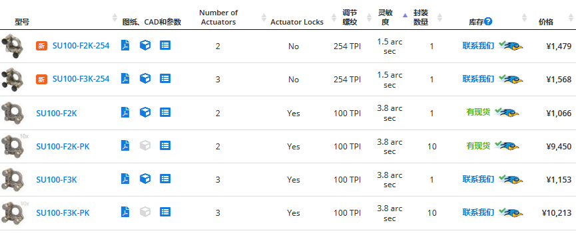View specs list icon for SU100-F3K-PK

pos(165,212)
